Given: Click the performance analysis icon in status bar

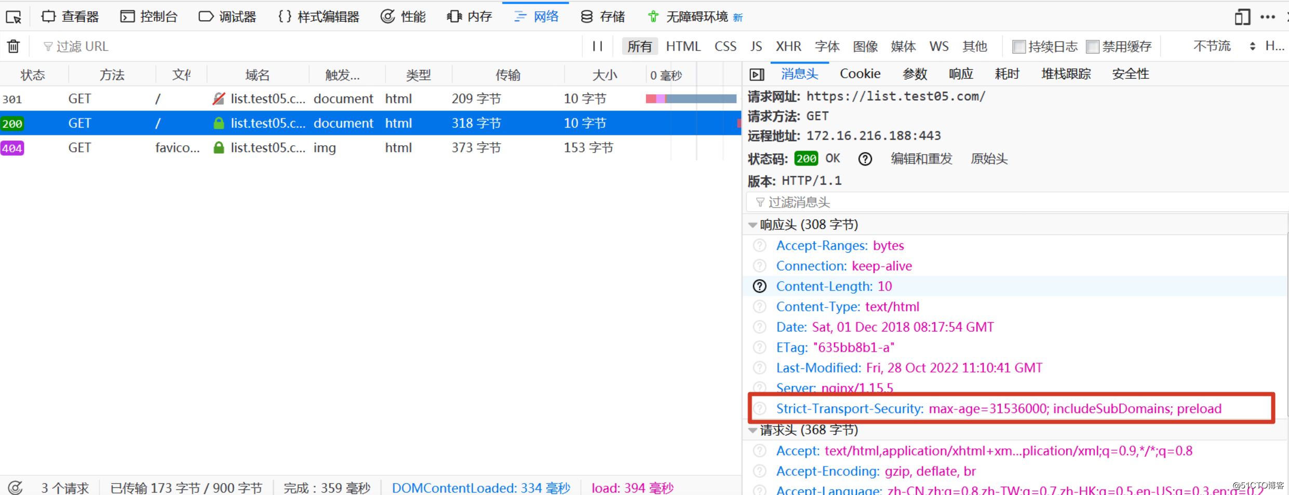Looking at the screenshot, I should pos(16,488).
